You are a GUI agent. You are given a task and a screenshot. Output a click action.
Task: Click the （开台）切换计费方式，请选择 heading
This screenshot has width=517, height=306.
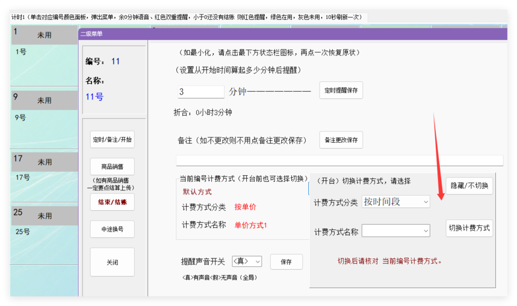(362, 181)
